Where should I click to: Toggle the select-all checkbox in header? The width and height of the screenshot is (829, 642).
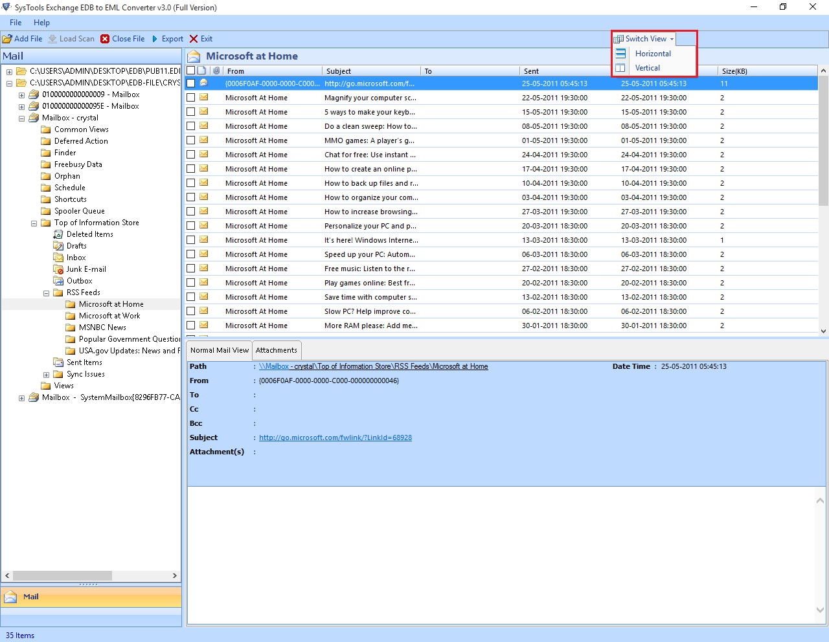(x=190, y=71)
